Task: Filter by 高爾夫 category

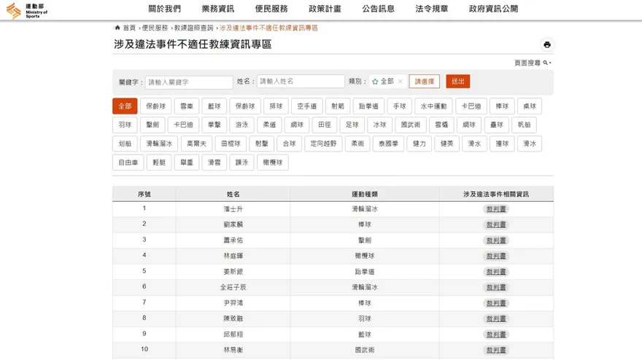Action: pyautogui.click(x=196, y=144)
